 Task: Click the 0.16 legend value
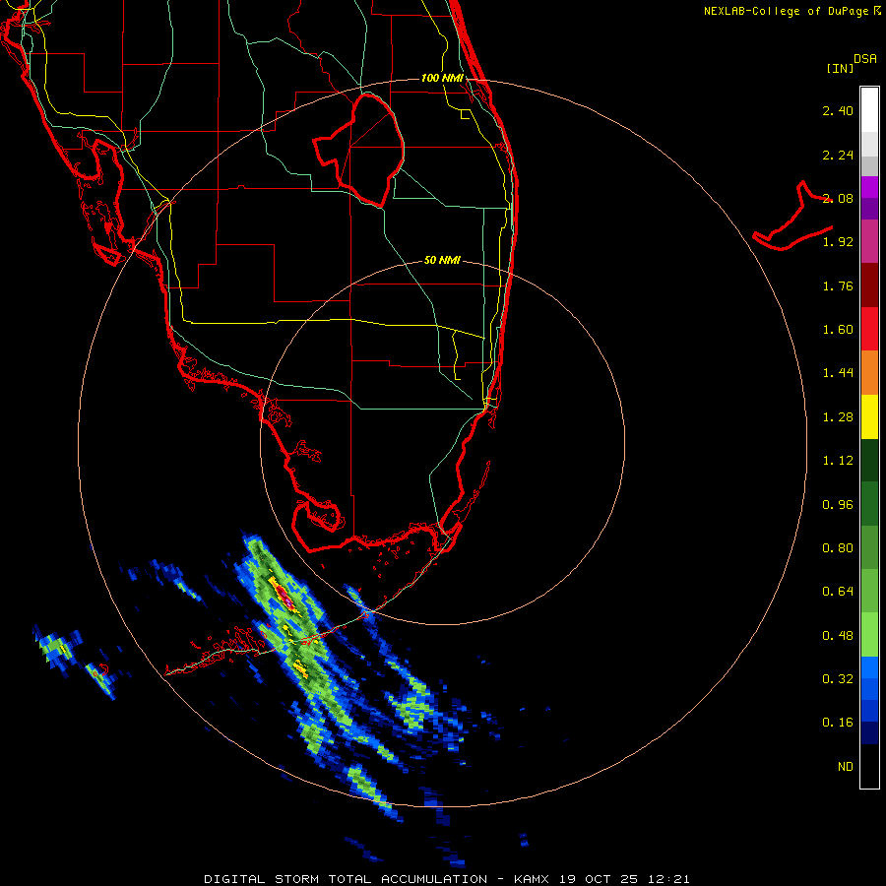[838, 723]
